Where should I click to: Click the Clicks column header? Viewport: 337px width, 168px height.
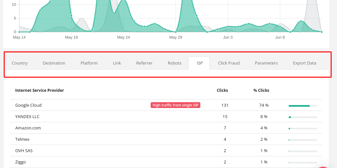pos(222,90)
